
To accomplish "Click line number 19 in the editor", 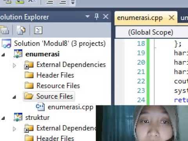I will (141, 53).
